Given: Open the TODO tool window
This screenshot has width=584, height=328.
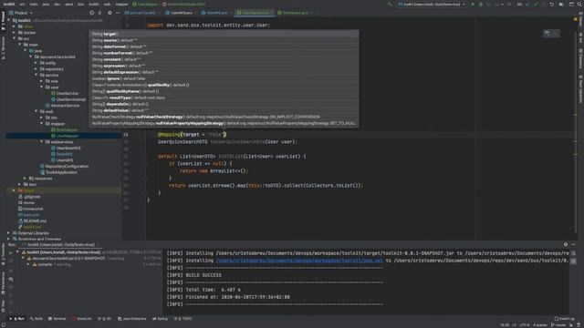Looking at the screenshot, I should 183,319.
